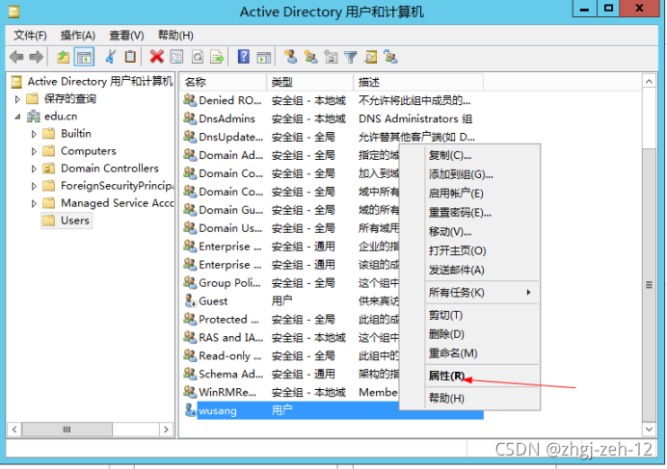Click list scrollbar down arrow
Image resolution: width=667 pixels, height=469 pixels.
coord(649,430)
